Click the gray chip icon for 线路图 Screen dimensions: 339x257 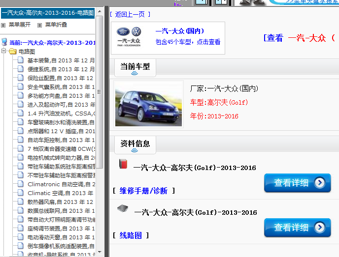point(123,208)
